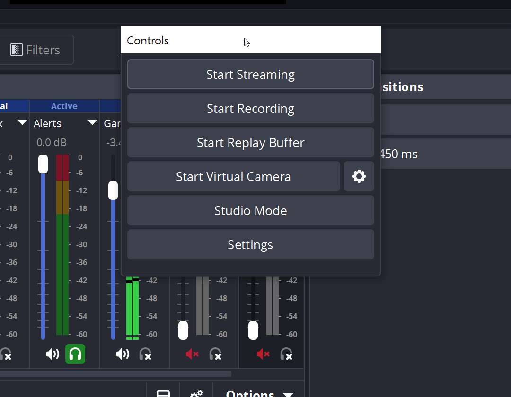The width and height of the screenshot is (511, 397).
Task: Click Start Streaming
Action: pyautogui.click(x=250, y=75)
